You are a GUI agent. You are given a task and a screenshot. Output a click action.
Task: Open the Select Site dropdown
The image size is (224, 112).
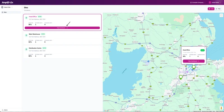8,7
